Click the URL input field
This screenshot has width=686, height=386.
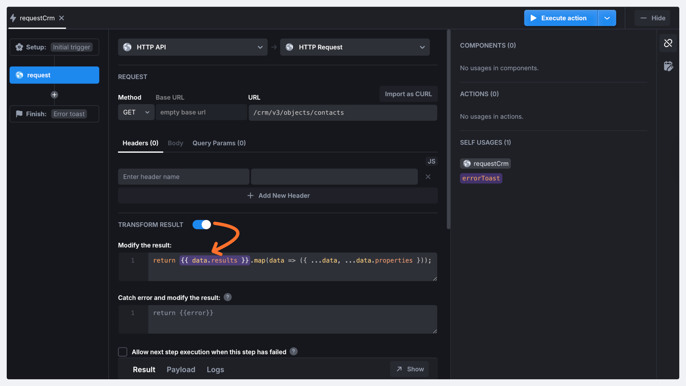click(342, 113)
